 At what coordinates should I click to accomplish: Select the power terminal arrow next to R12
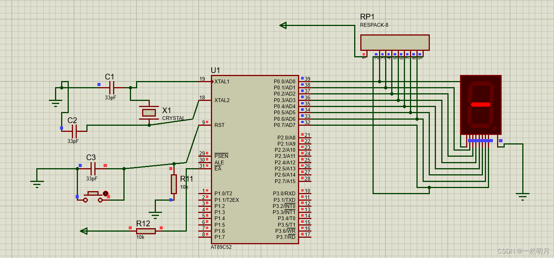[x=84, y=231]
